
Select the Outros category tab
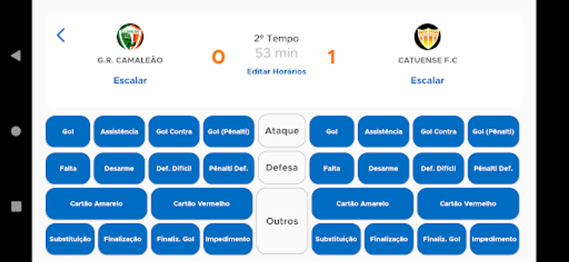tap(282, 221)
